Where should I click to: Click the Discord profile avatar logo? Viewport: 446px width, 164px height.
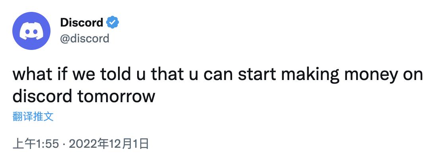coord(31,31)
